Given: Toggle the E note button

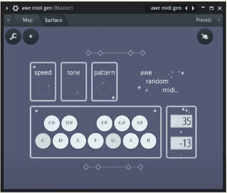Looking at the screenshot, I should 78,141.
